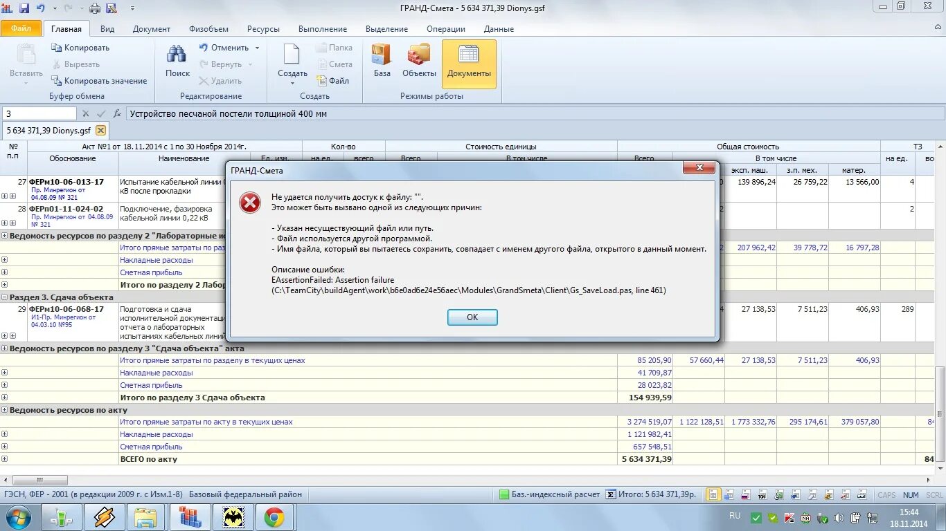This screenshot has height=531, width=946.
Task: Click the ФЕРм10-06-068-17 code cell
Action: (x=73, y=322)
